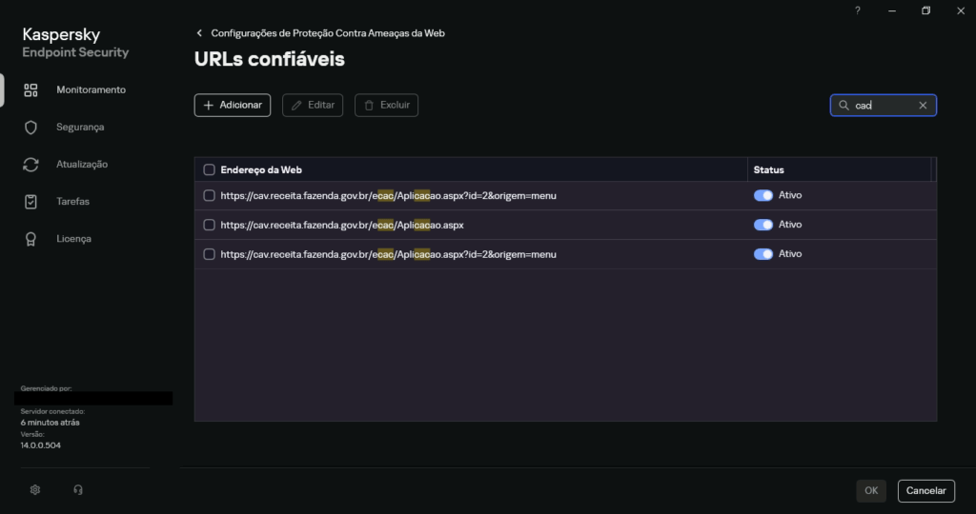Go back using the chevron arrow
The image size is (976, 514).
[x=199, y=33]
